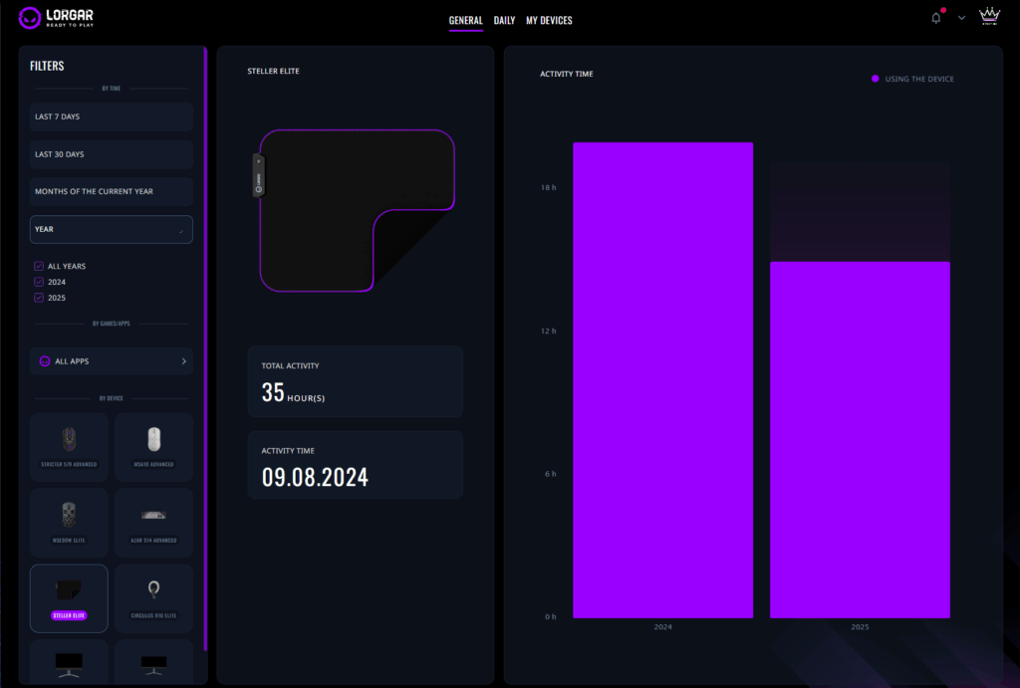Select the Azar 514 Advanced keyboard
The image size is (1020, 688).
coord(153,521)
